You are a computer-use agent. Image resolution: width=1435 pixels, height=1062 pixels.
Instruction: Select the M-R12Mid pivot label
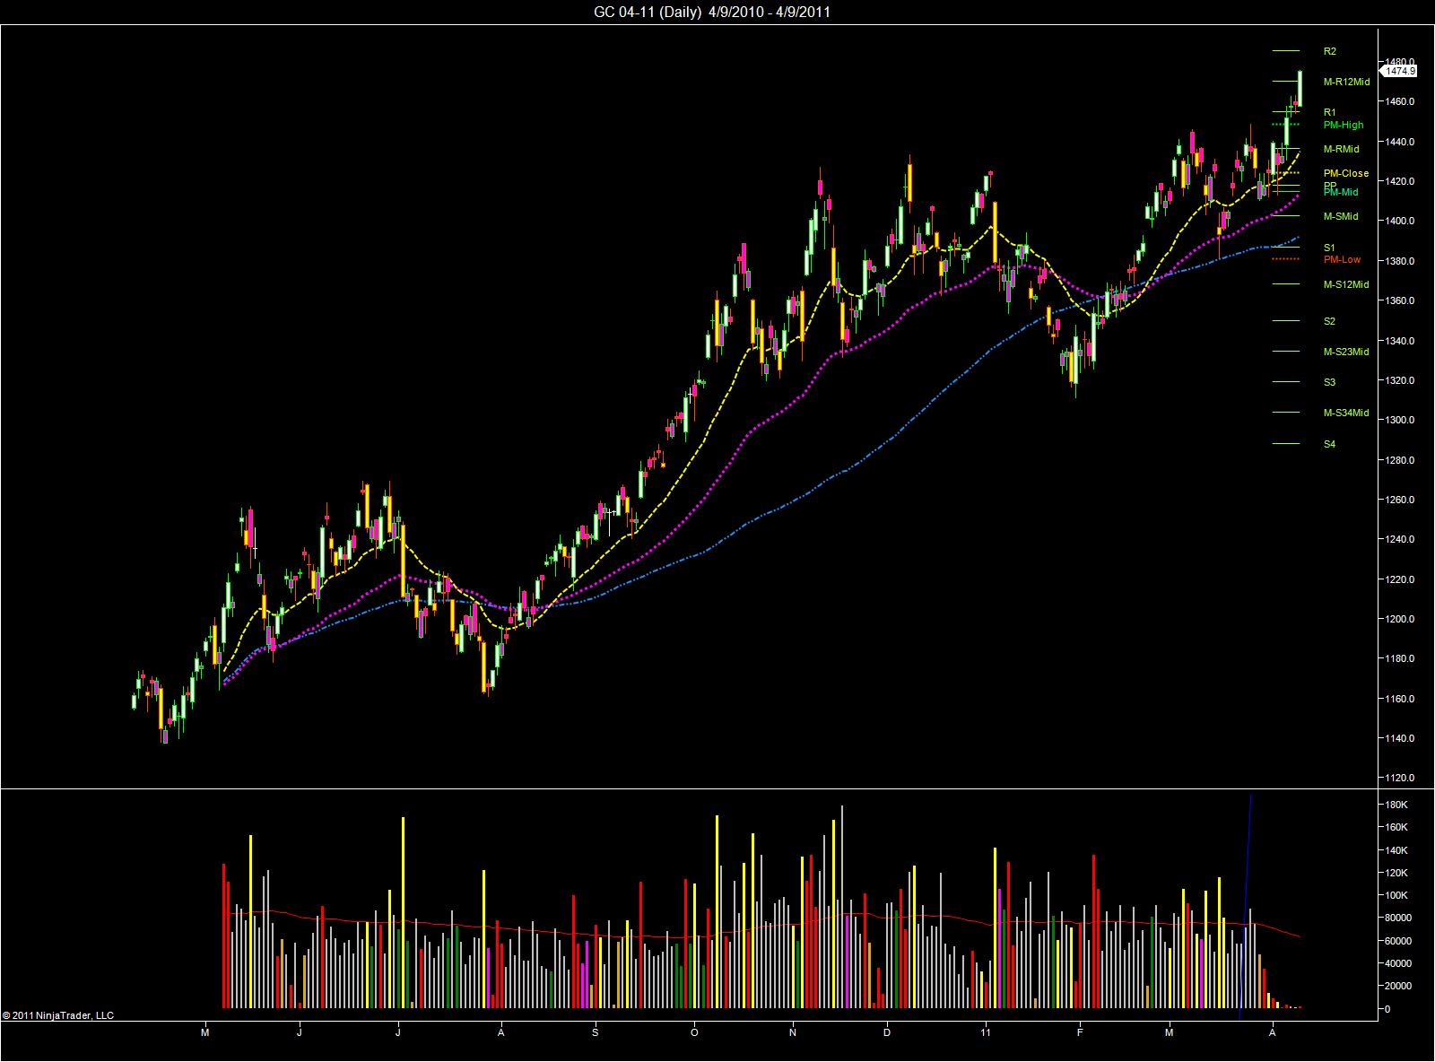[1346, 82]
